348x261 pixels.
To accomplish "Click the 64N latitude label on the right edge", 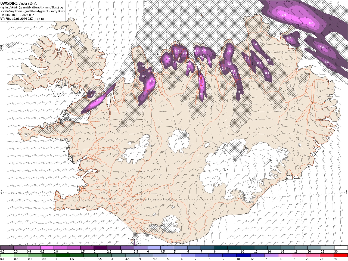I will (x=347, y=192).
